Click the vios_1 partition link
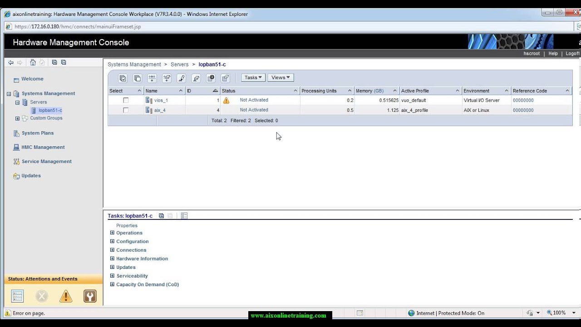The width and height of the screenshot is (581, 327). (161, 100)
